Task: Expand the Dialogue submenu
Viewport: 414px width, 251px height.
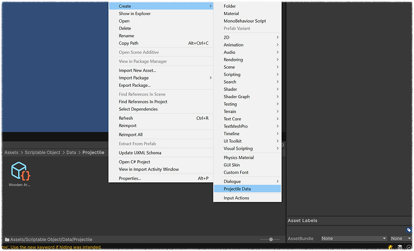Action: click(247, 181)
